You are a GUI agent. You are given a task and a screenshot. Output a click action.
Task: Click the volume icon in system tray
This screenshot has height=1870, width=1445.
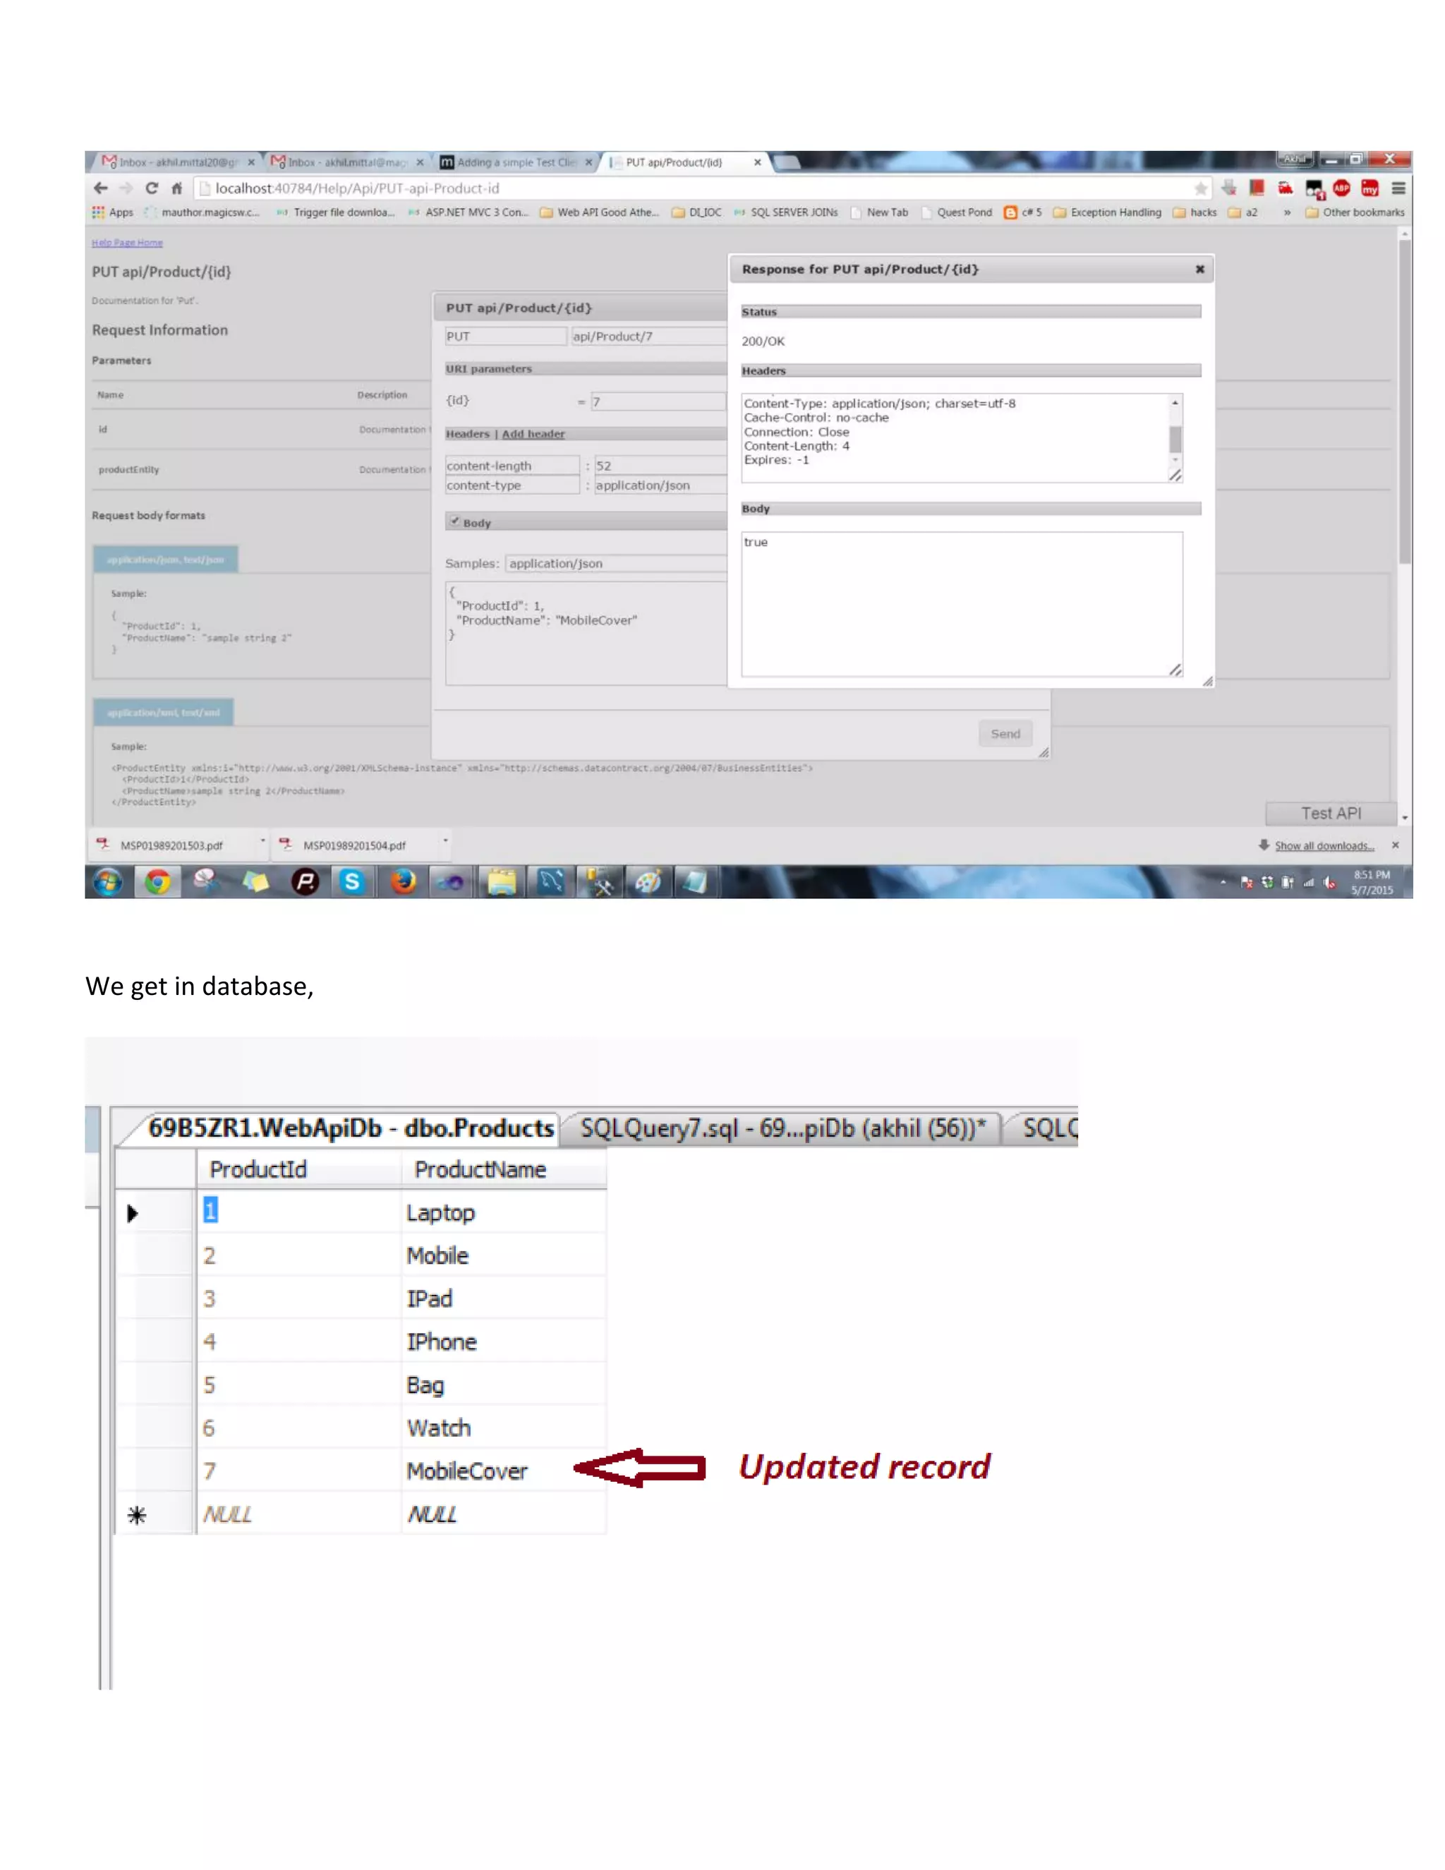[x=1329, y=883]
